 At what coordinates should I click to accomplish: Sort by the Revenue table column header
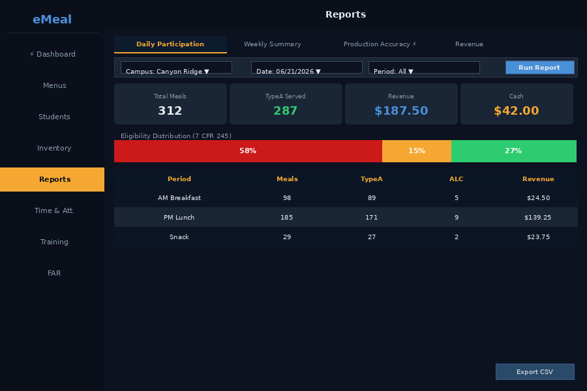click(x=538, y=179)
